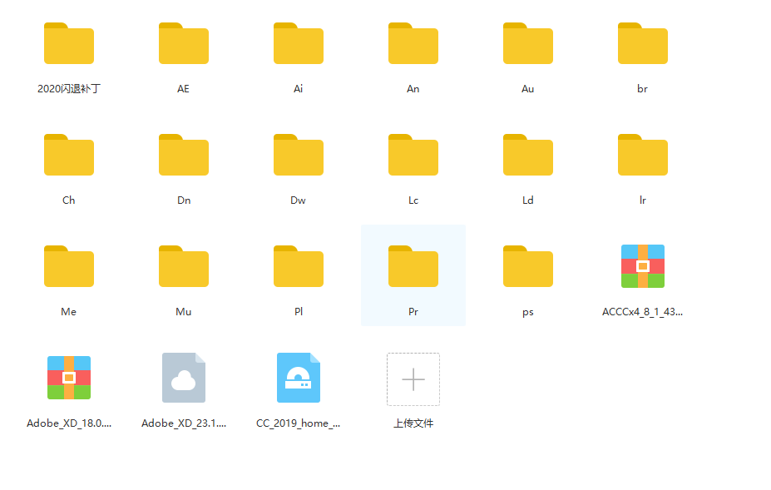The width and height of the screenshot is (771, 490).
Task: Click the Adobe_XD_18.0 archive icon
Action: point(69,378)
